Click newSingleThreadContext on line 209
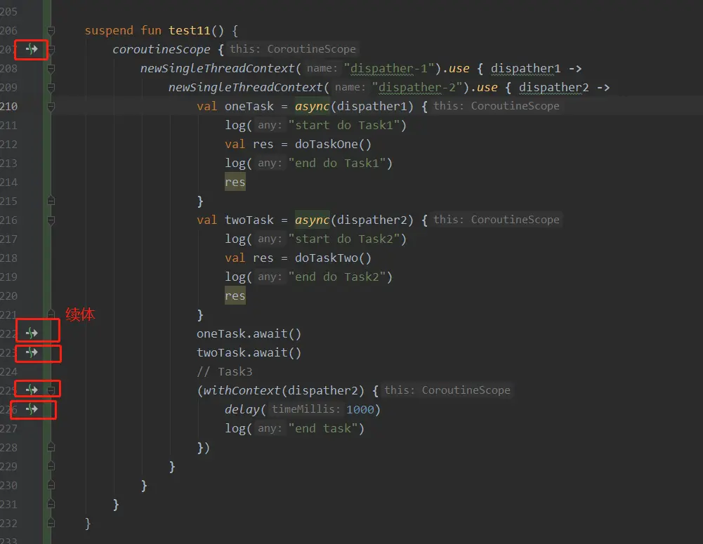The height and width of the screenshot is (544, 703). click(245, 87)
